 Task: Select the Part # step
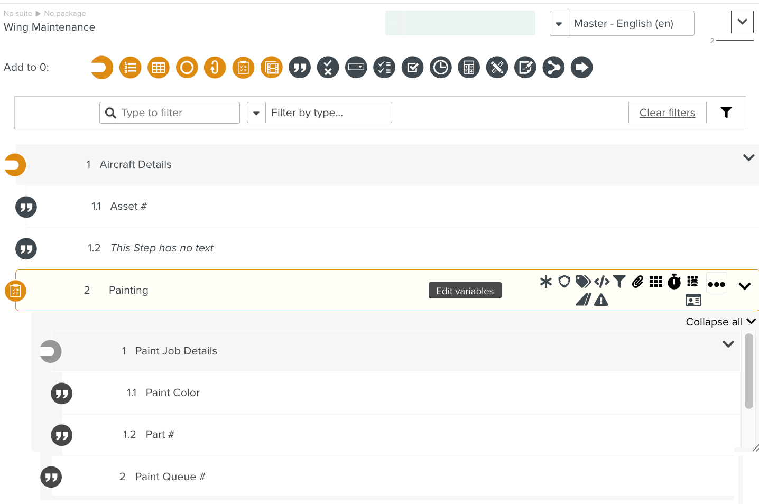pos(401,435)
